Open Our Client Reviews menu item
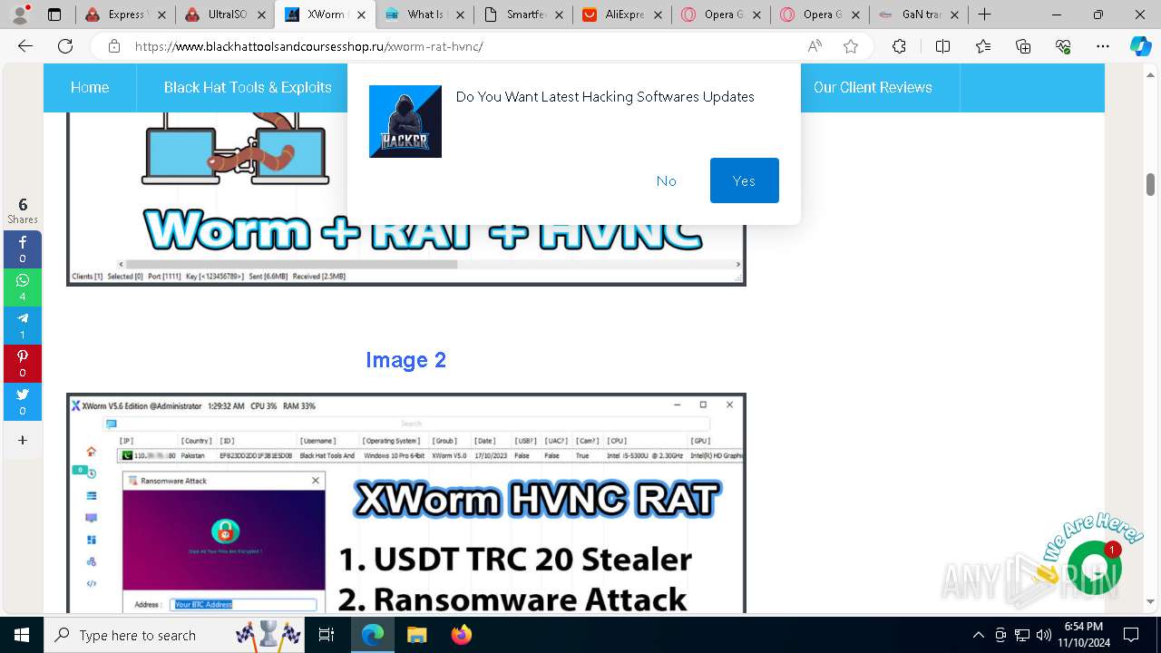This screenshot has height=653, width=1161. (873, 87)
